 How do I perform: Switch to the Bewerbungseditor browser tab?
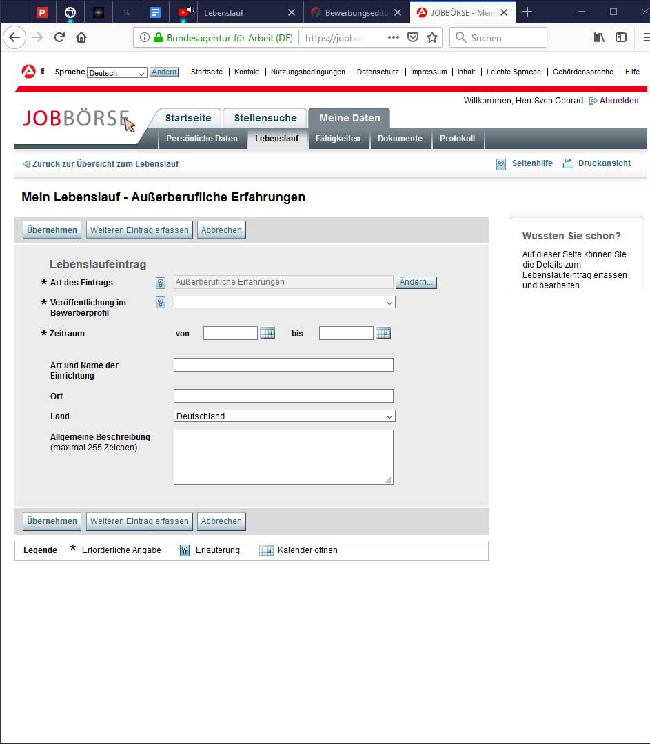tap(356, 13)
